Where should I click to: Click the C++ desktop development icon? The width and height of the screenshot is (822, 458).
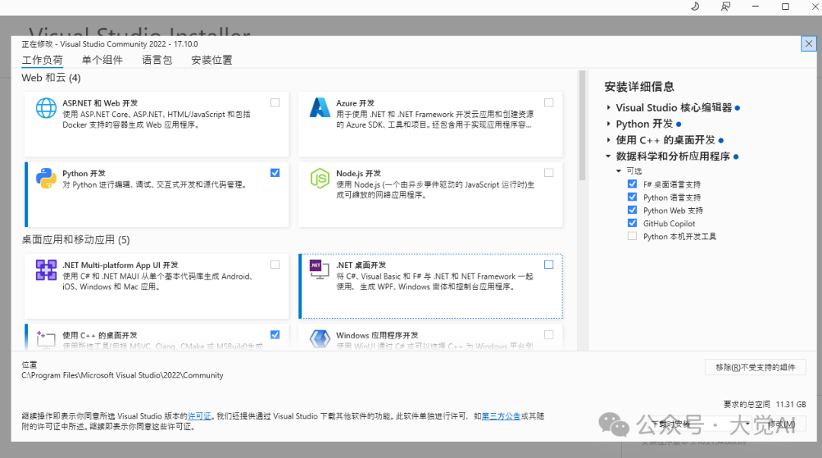pyautogui.click(x=46, y=340)
